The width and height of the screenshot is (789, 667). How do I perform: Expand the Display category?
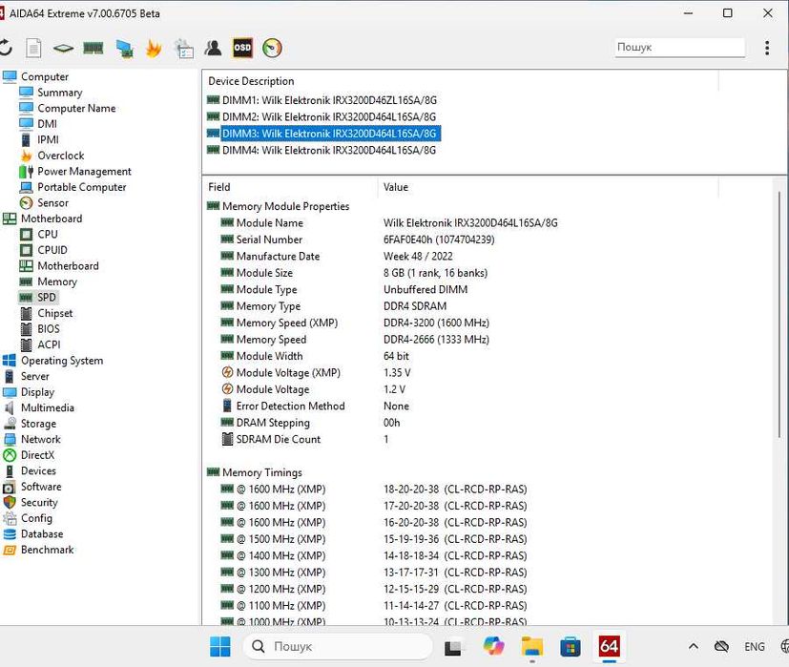[x=37, y=392]
